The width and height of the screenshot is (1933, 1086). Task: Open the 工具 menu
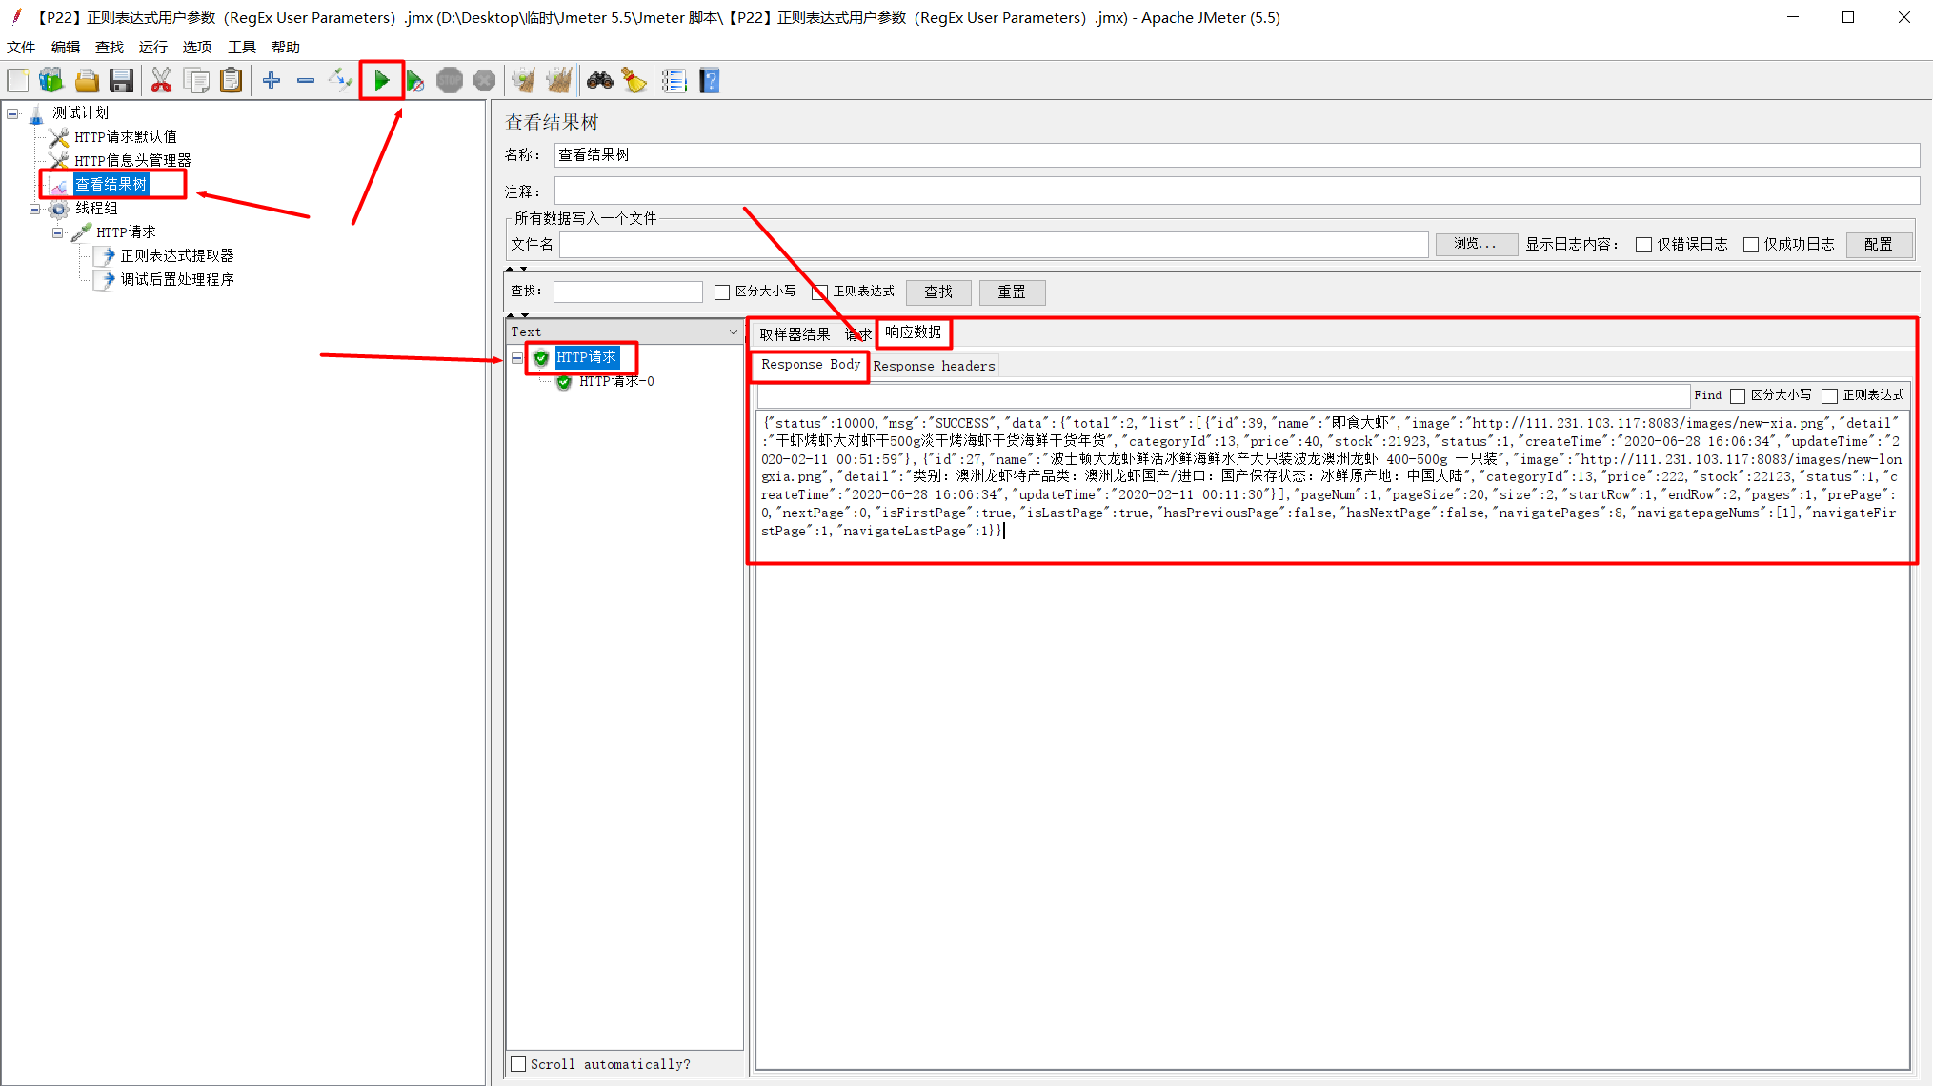point(242,47)
